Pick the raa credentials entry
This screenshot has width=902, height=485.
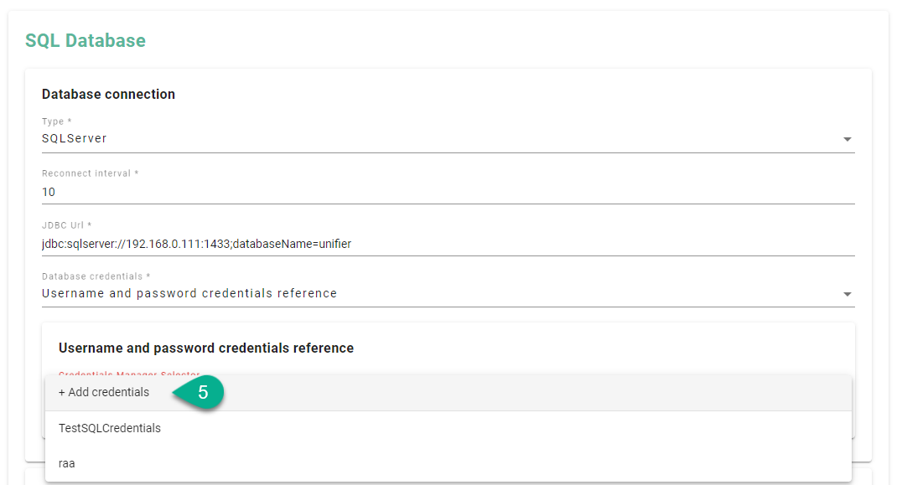click(67, 463)
